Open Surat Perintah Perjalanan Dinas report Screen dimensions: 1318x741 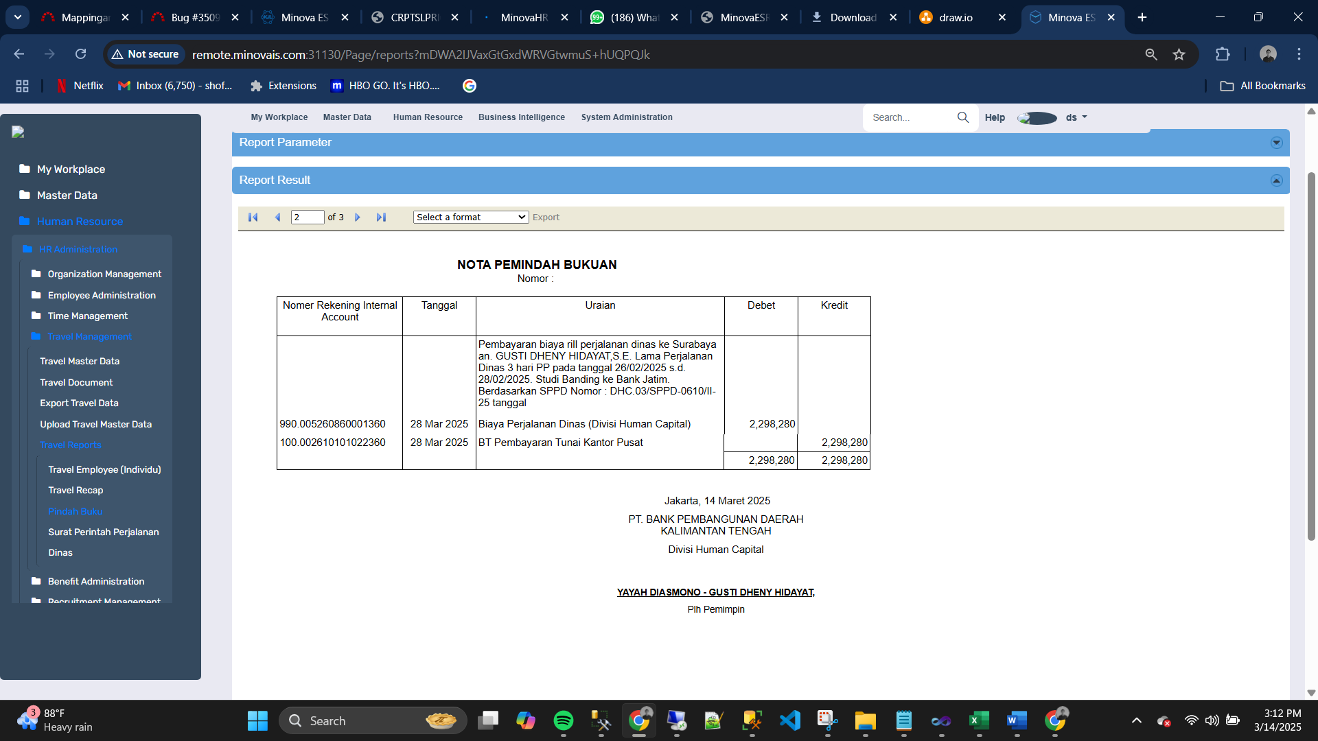(103, 542)
